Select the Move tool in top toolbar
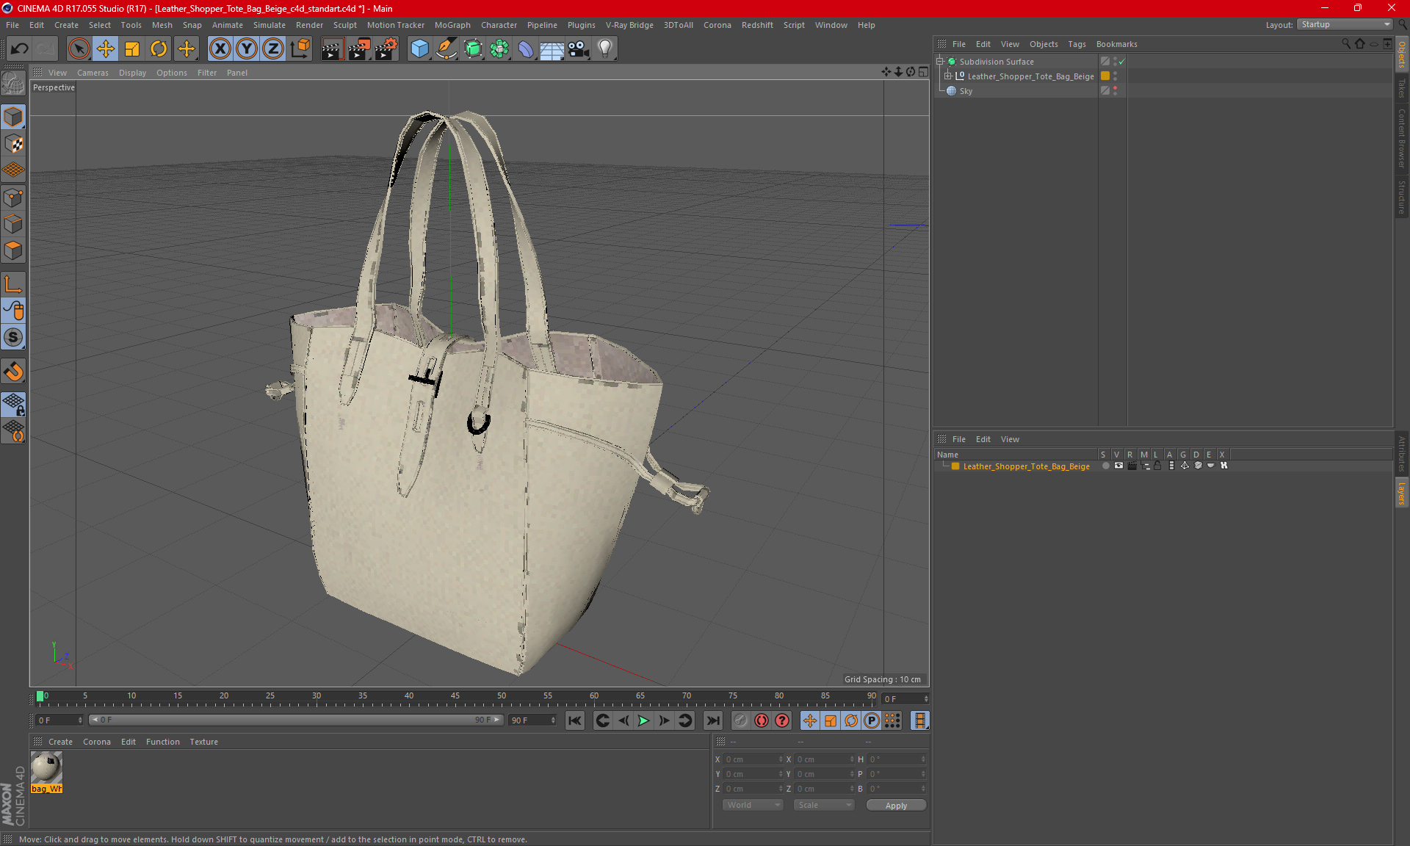Image resolution: width=1410 pixels, height=846 pixels. pyautogui.click(x=106, y=49)
